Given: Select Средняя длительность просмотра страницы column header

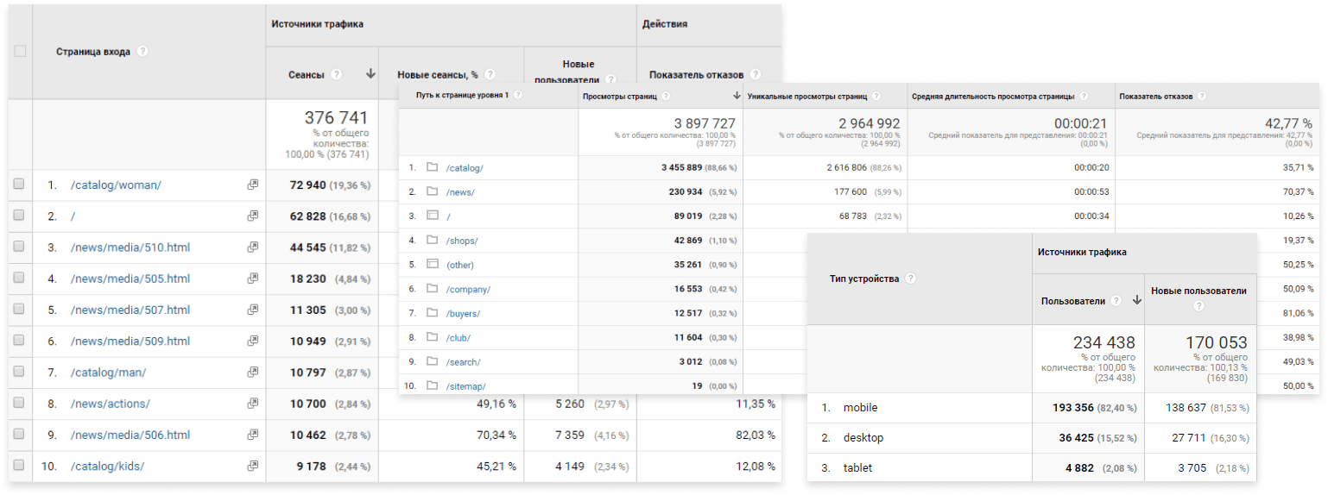Looking at the screenshot, I should (993, 97).
